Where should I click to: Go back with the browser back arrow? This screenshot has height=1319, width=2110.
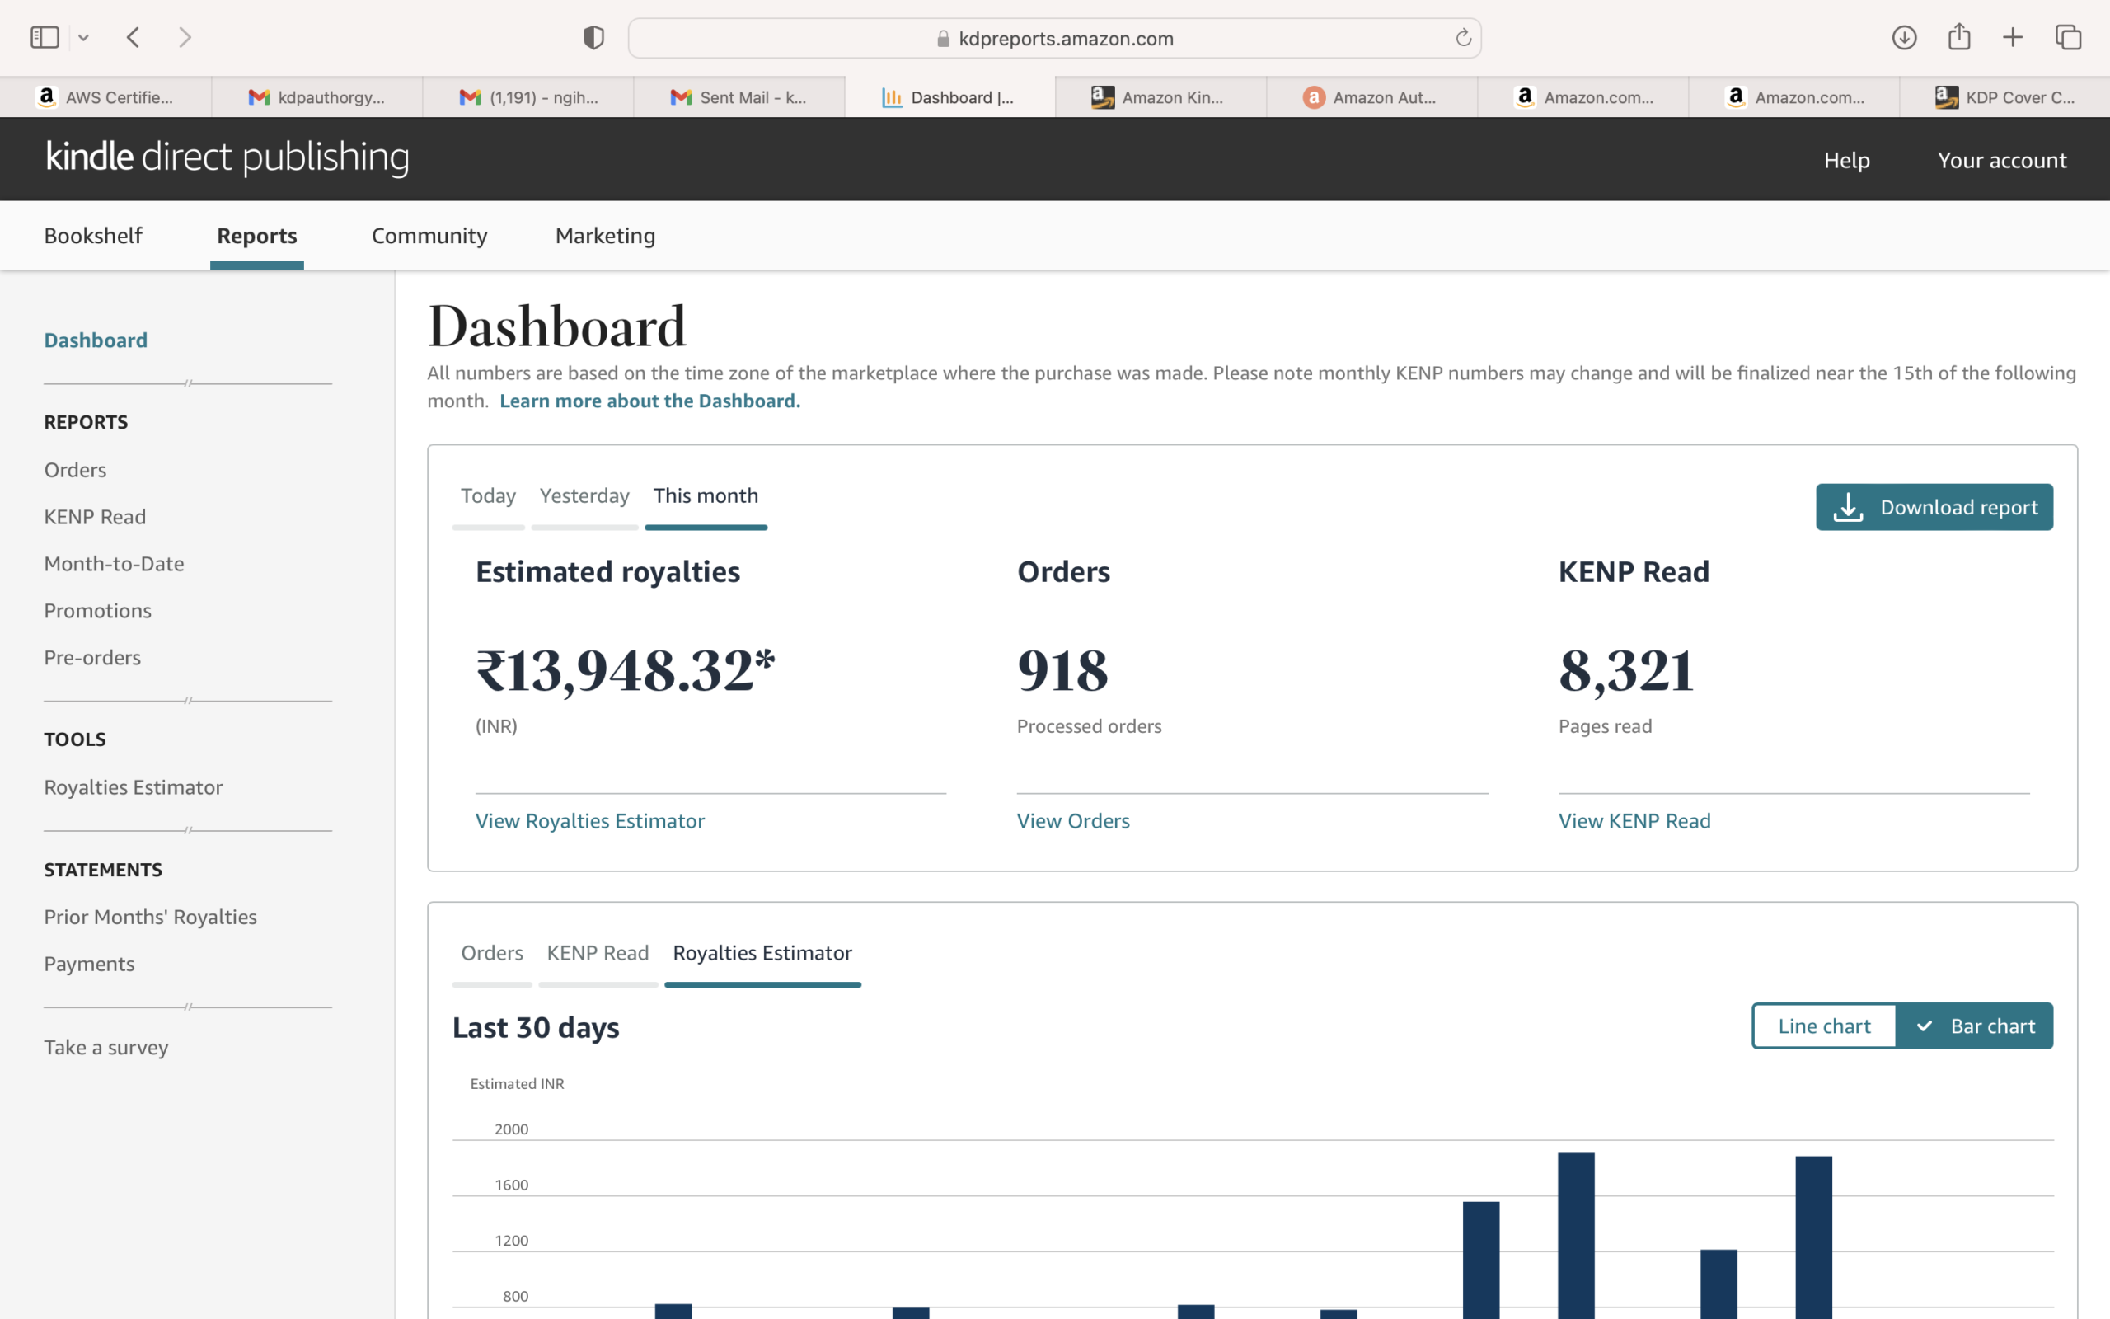pos(134,38)
